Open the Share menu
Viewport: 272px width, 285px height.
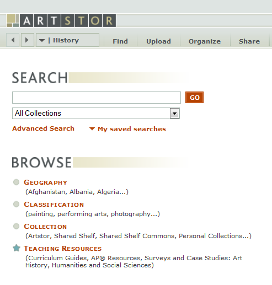(249, 41)
